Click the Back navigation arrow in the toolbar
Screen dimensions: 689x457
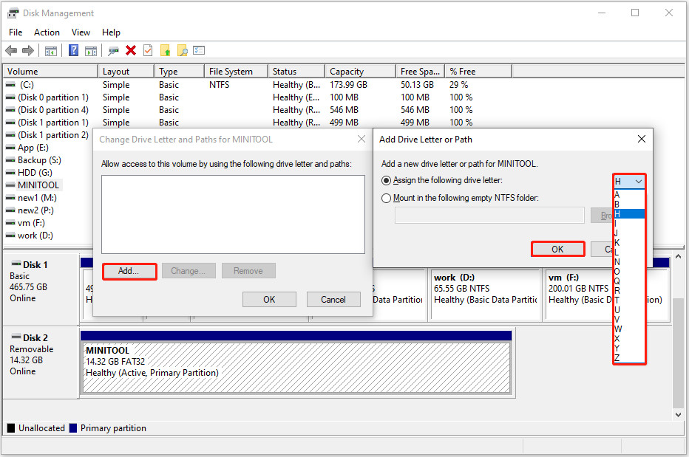[x=11, y=50]
